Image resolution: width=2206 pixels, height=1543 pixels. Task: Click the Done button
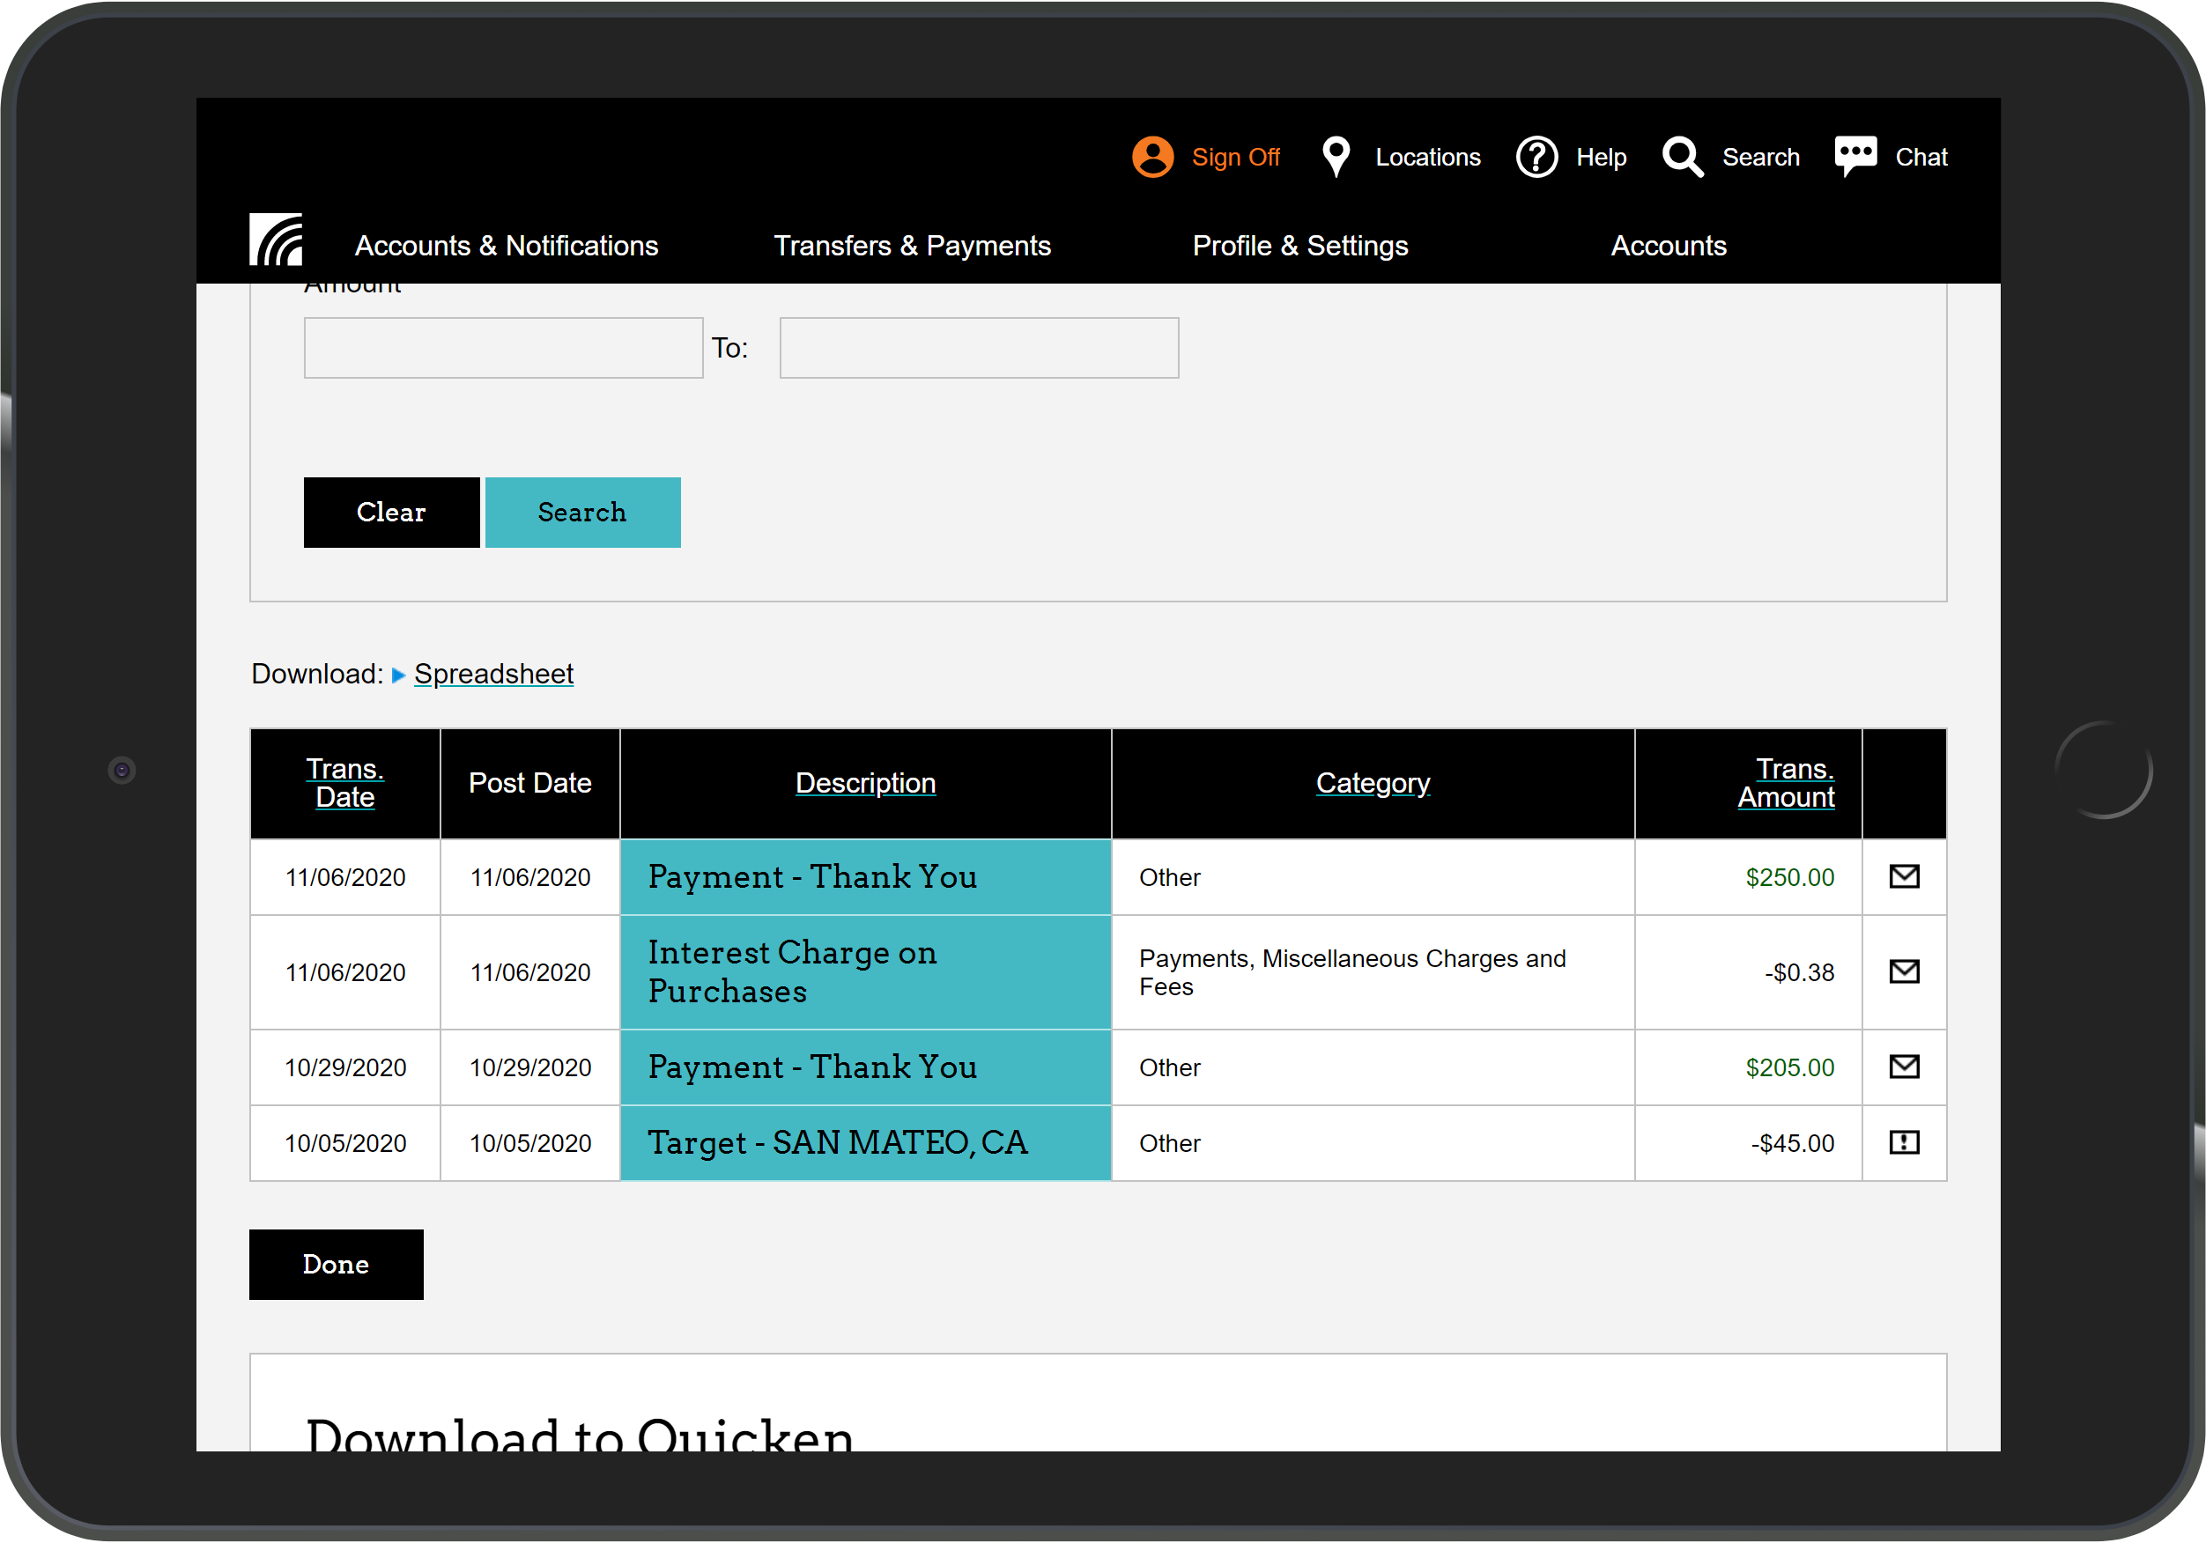337,1266
